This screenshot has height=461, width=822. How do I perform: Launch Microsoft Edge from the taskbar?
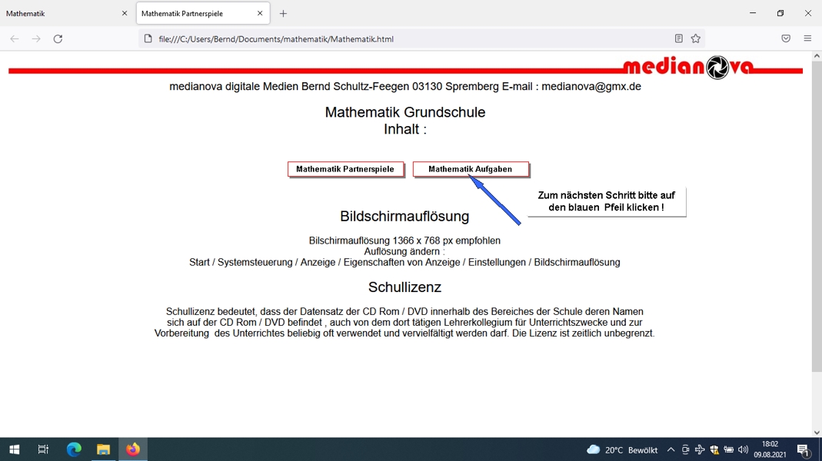pos(74,449)
